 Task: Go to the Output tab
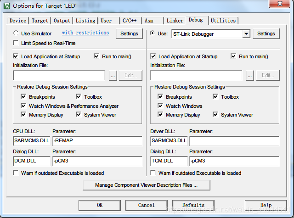point(62,21)
